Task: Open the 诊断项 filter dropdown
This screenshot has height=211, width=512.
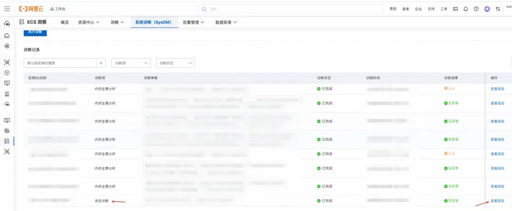Action: click(131, 63)
